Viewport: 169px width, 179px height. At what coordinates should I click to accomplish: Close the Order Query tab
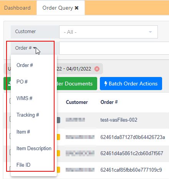pos(76,8)
